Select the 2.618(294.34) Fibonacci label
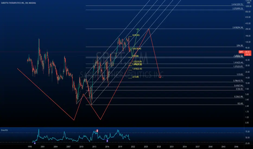The height and width of the screenshot is (149, 253). pos(238,28)
